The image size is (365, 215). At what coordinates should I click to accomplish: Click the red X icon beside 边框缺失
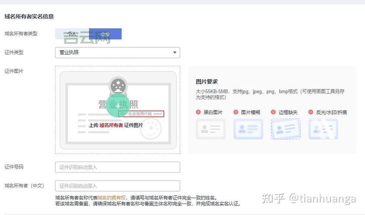[x=273, y=112]
